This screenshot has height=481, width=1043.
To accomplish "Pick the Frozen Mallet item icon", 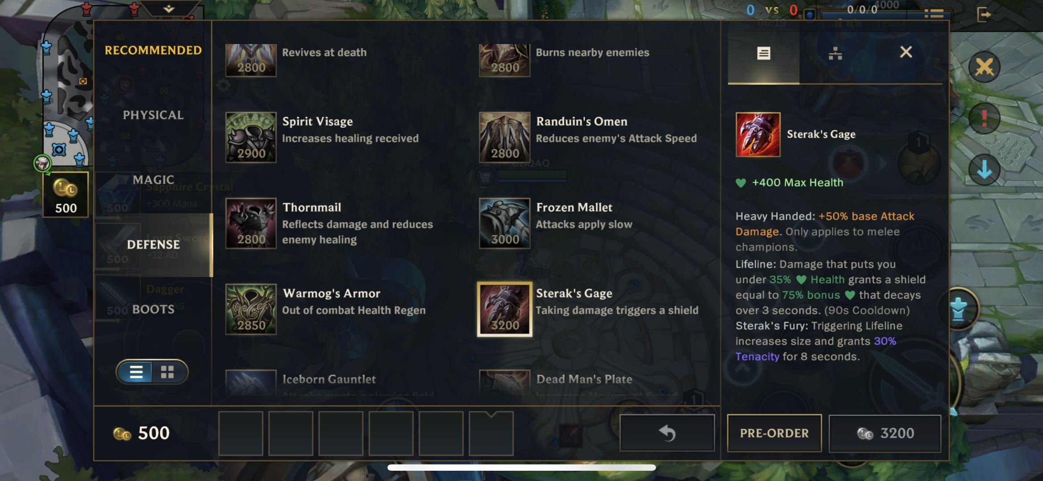I will pos(504,223).
